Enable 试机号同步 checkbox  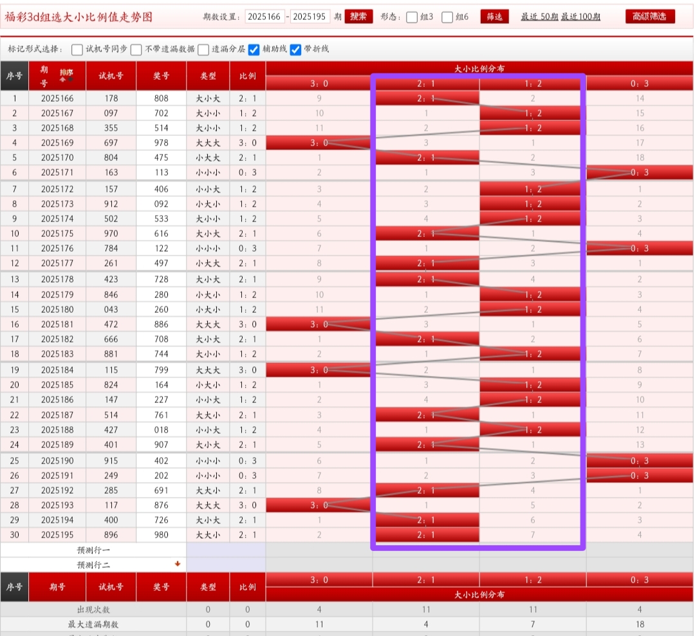pos(77,50)
